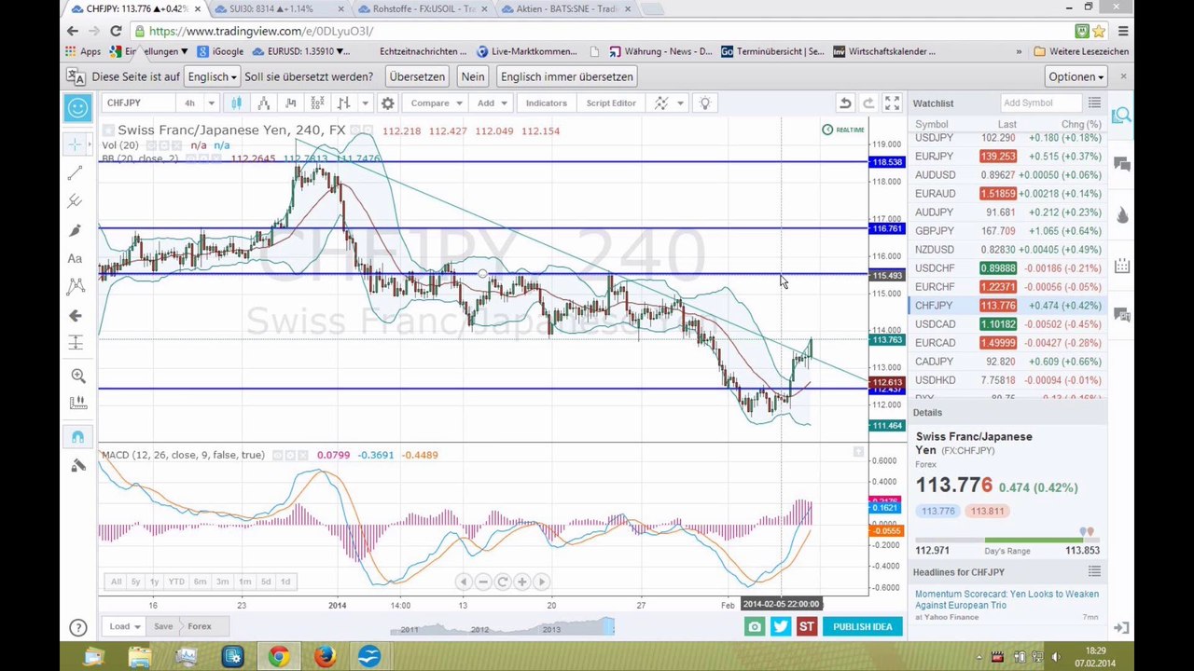Select EURJPY in the watchlist
Image resolution: width=1194 pixels, height=671 pixels.
[1006, 156]
